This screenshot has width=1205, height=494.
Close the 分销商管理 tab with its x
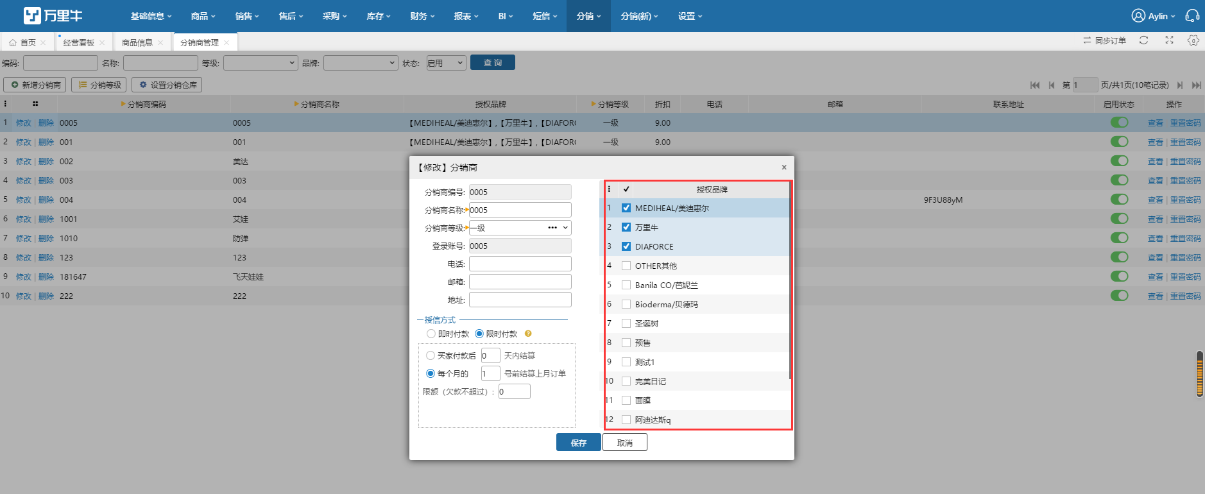point(226,42)
